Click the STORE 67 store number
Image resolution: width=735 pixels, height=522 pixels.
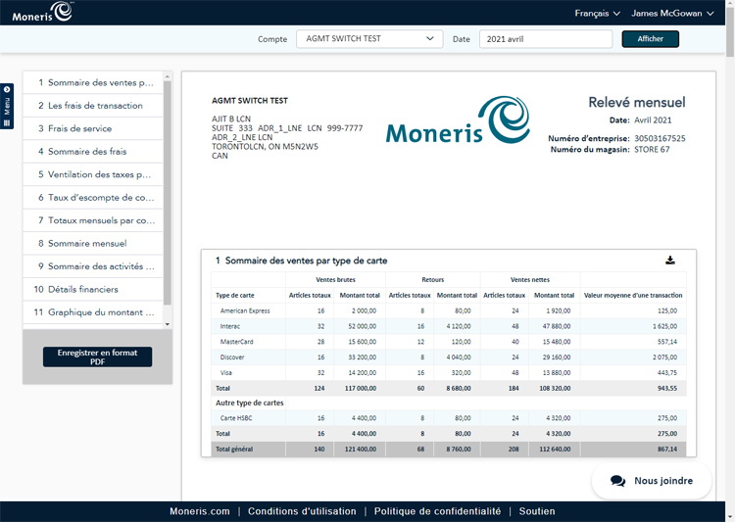coord(652,150)
